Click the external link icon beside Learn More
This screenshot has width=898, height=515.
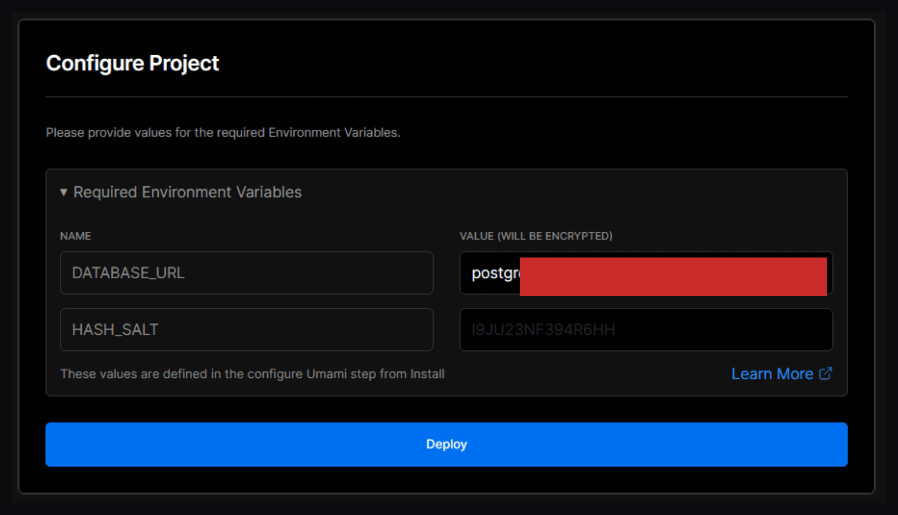pos(825,374)
